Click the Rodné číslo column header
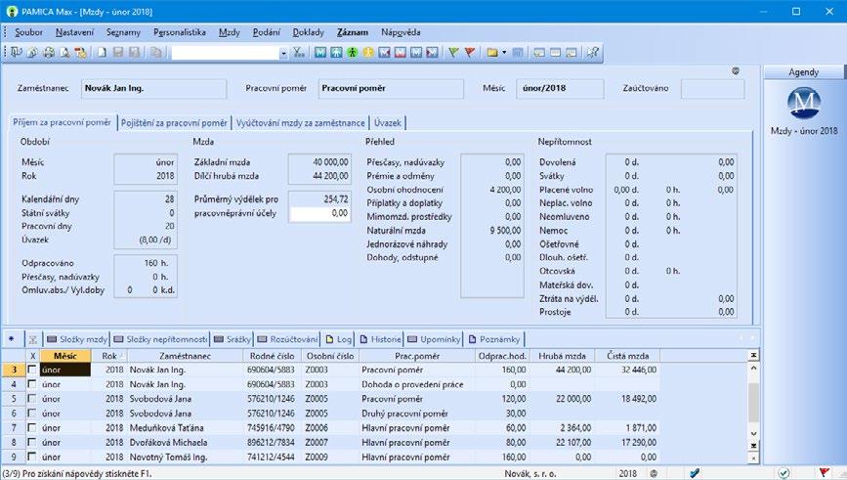The height and width of the screenshot is (480, 847). [272, 356]
